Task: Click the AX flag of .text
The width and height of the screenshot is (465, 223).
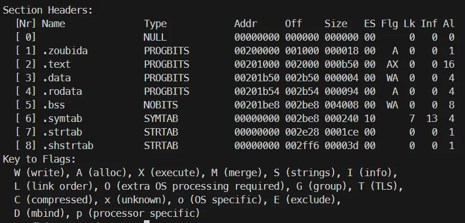Action: pos(392,64)
